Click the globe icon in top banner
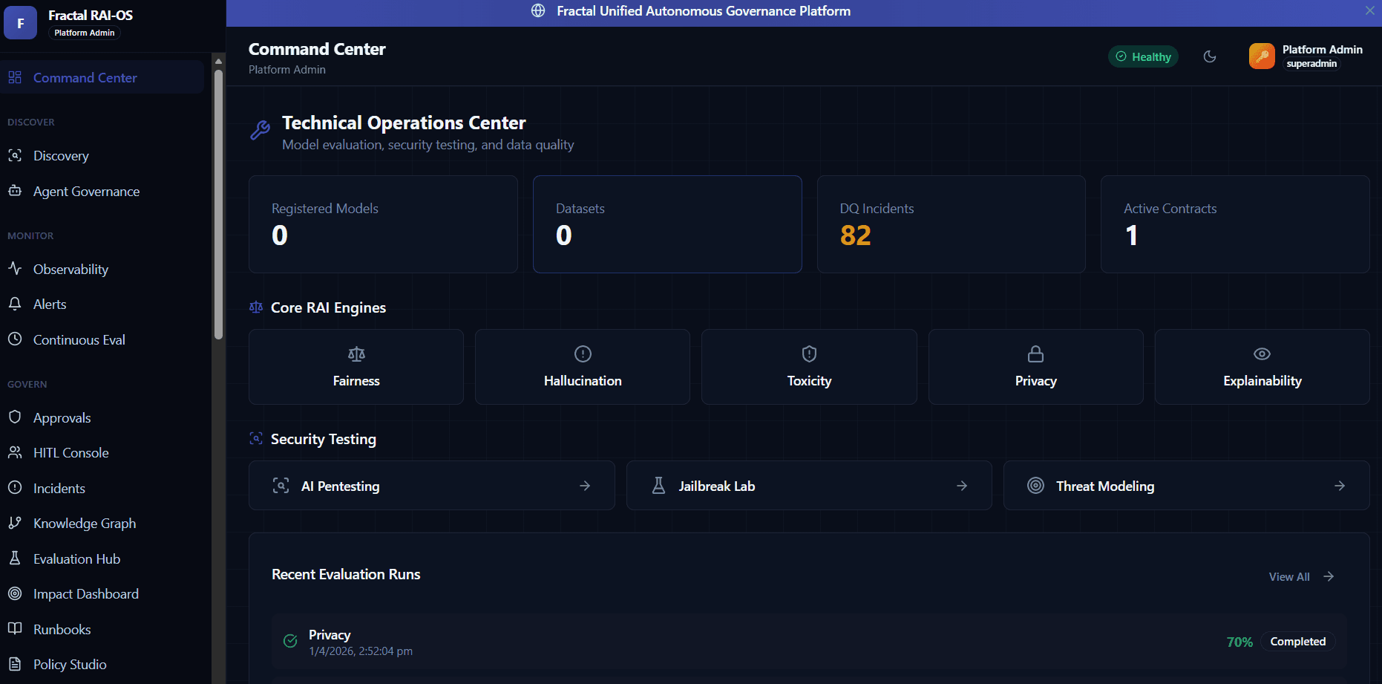The height and width of the screenshot is (684, 1382). 538,11
